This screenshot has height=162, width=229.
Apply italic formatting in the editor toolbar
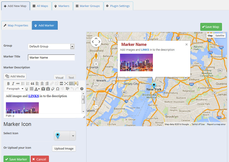point(13,84)
